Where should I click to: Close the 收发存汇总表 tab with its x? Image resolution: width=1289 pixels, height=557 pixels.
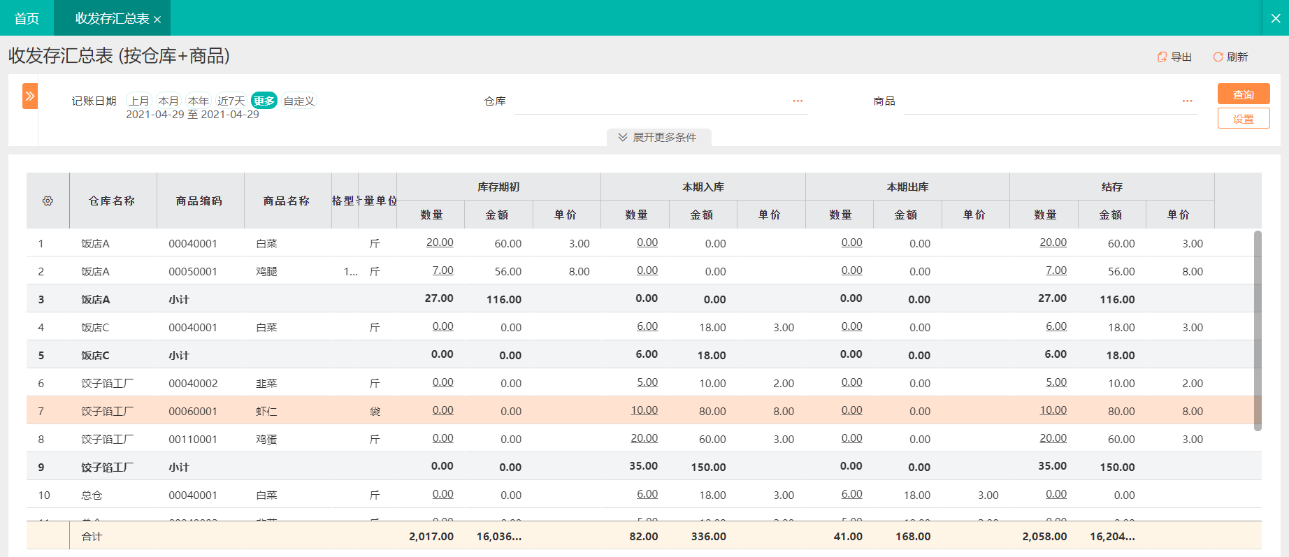coord(157,20)
